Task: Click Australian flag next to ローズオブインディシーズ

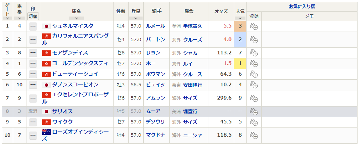Action: [x=46, y=132]
